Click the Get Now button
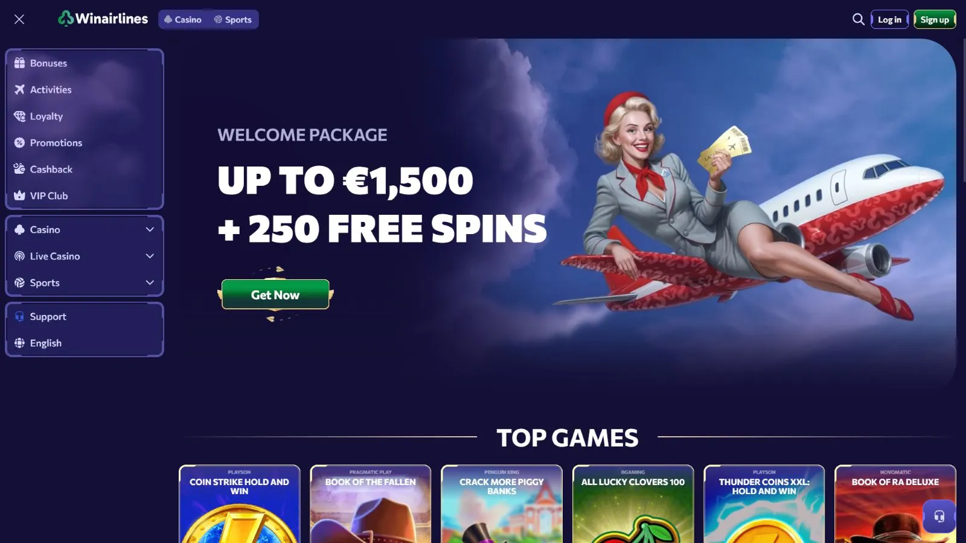Viewport: 966px width, 543px height. tap(275, 294)
